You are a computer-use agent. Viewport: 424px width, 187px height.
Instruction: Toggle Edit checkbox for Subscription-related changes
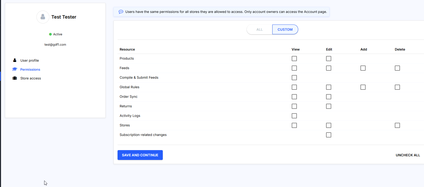[x=329, y=135]
